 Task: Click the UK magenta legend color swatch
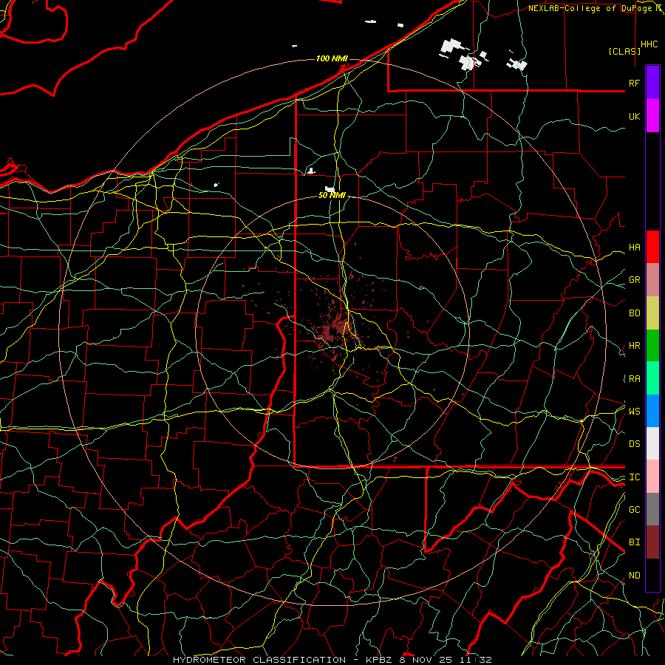tap(652, 115)
